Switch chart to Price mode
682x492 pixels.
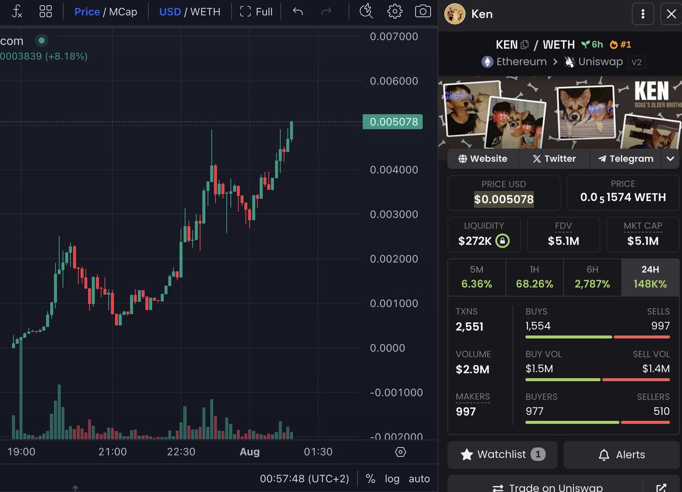tap(87, 11)
